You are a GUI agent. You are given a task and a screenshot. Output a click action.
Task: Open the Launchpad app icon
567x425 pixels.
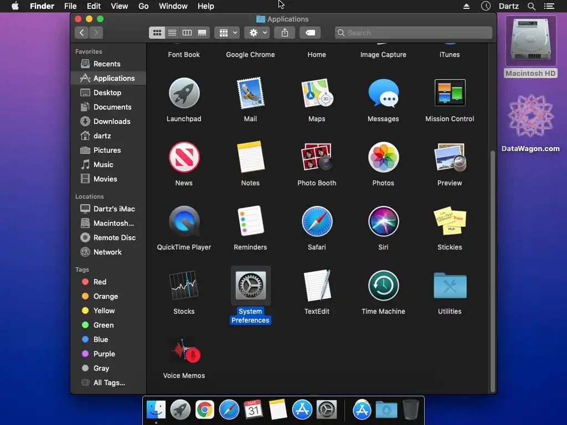tap(184, 93)
